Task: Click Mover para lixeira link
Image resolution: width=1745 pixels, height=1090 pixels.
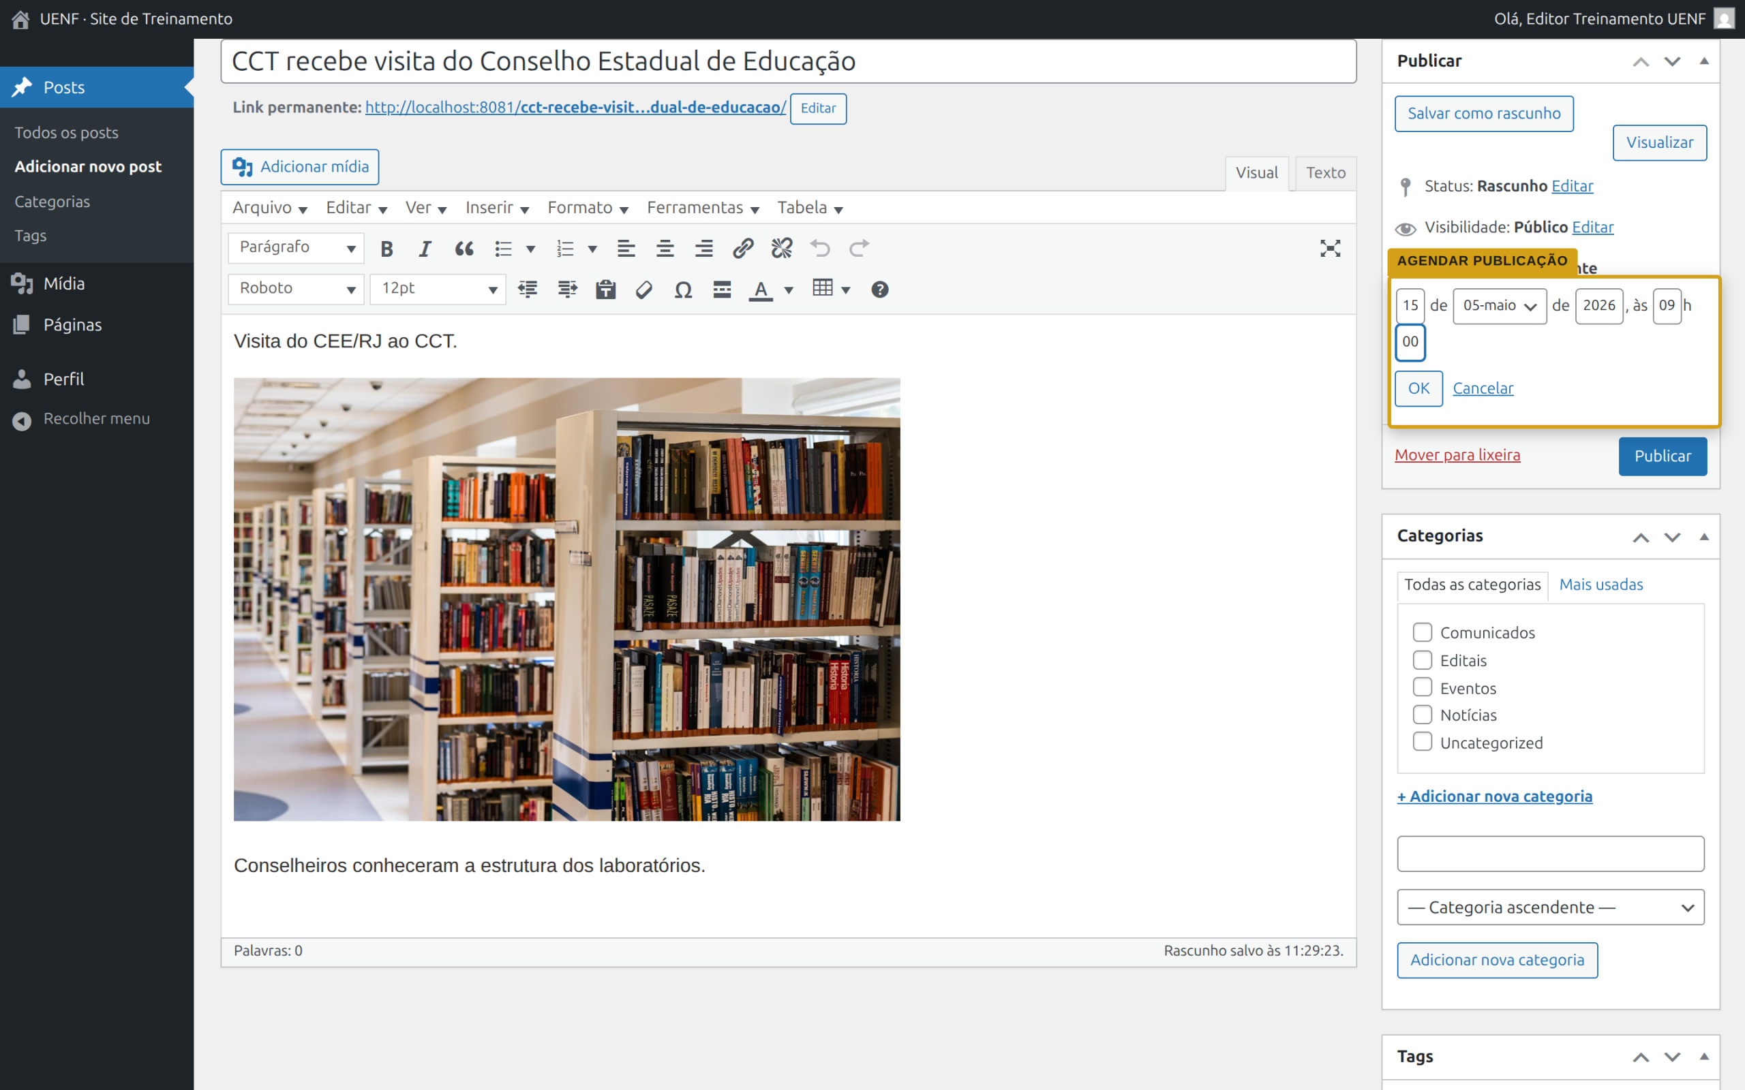Action: [x=1457, y=455]
